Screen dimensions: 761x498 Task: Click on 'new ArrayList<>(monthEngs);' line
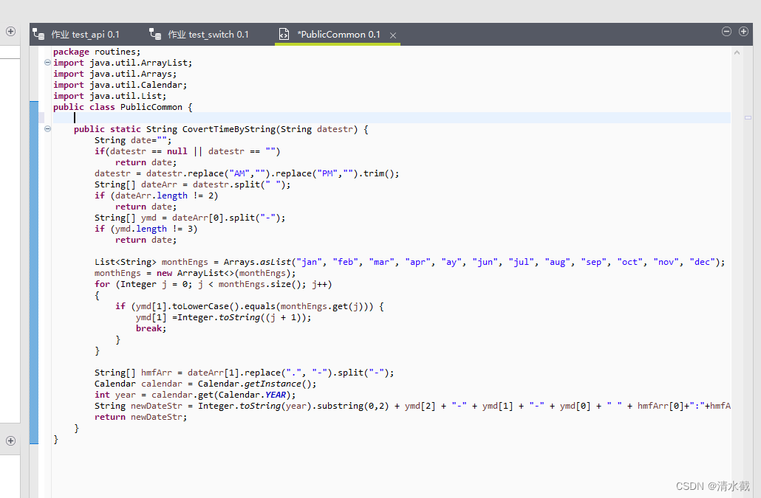tap(195, 273)
